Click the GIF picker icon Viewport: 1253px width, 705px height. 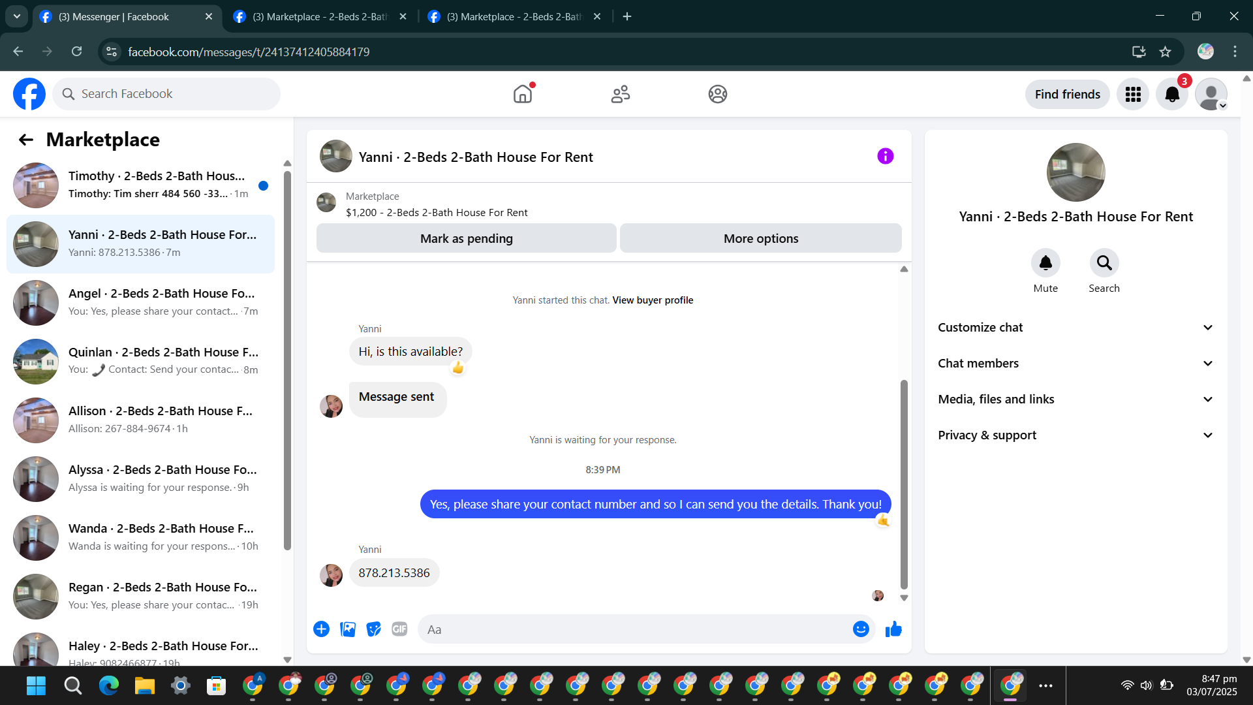[x=399, y=629]
